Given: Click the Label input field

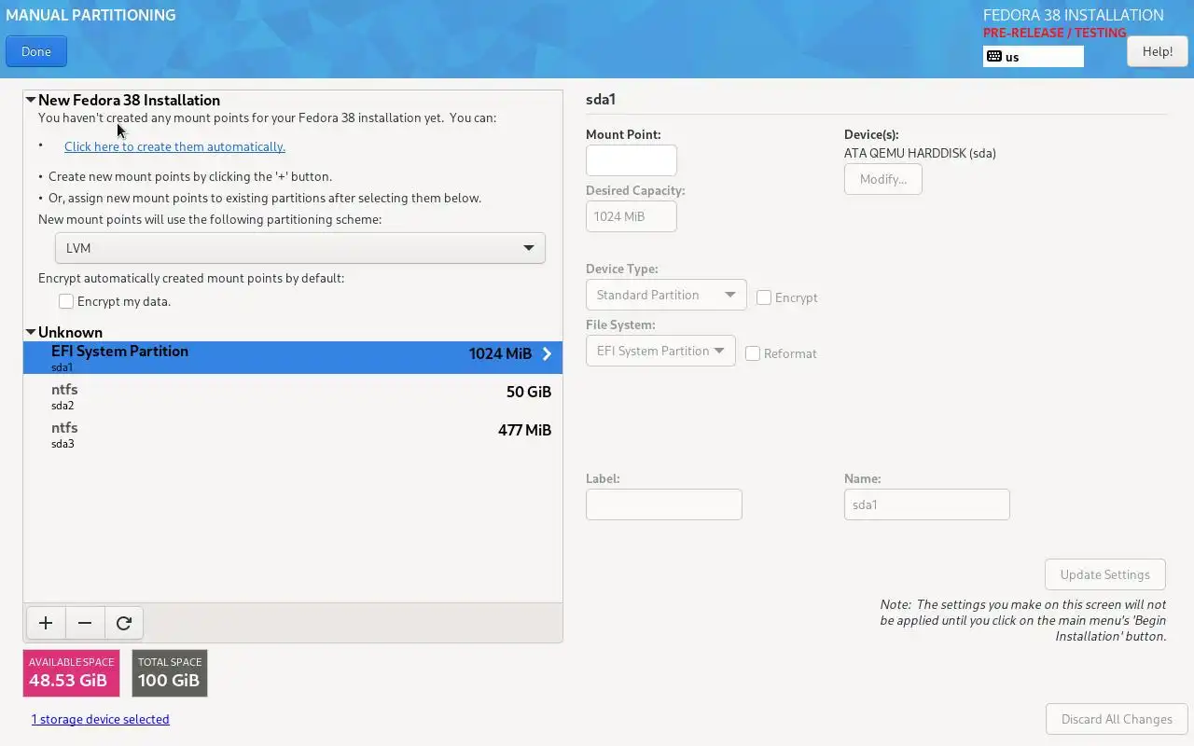Looking at the screenshot, I should (x=664, y=504).
